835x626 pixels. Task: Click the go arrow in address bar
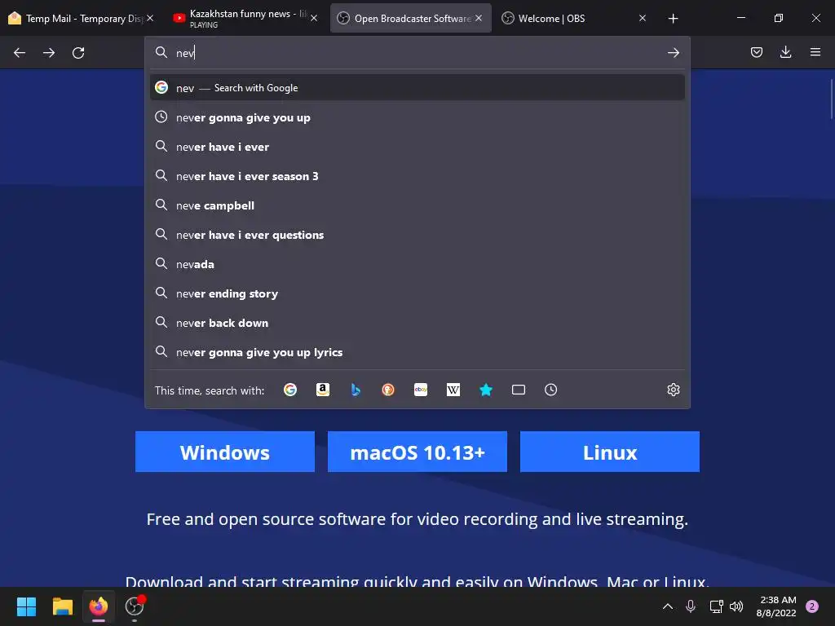tap(673, 53)
